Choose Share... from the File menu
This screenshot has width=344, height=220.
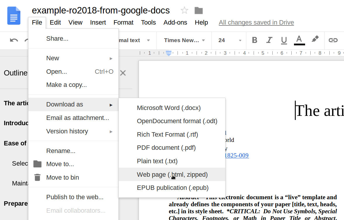[73, 39]
